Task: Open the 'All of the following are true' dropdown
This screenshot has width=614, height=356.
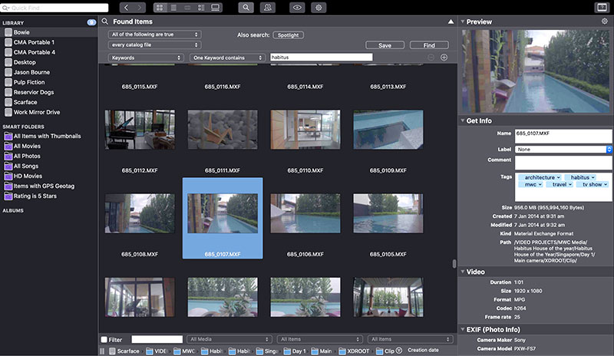Action: tap(155, 35)
